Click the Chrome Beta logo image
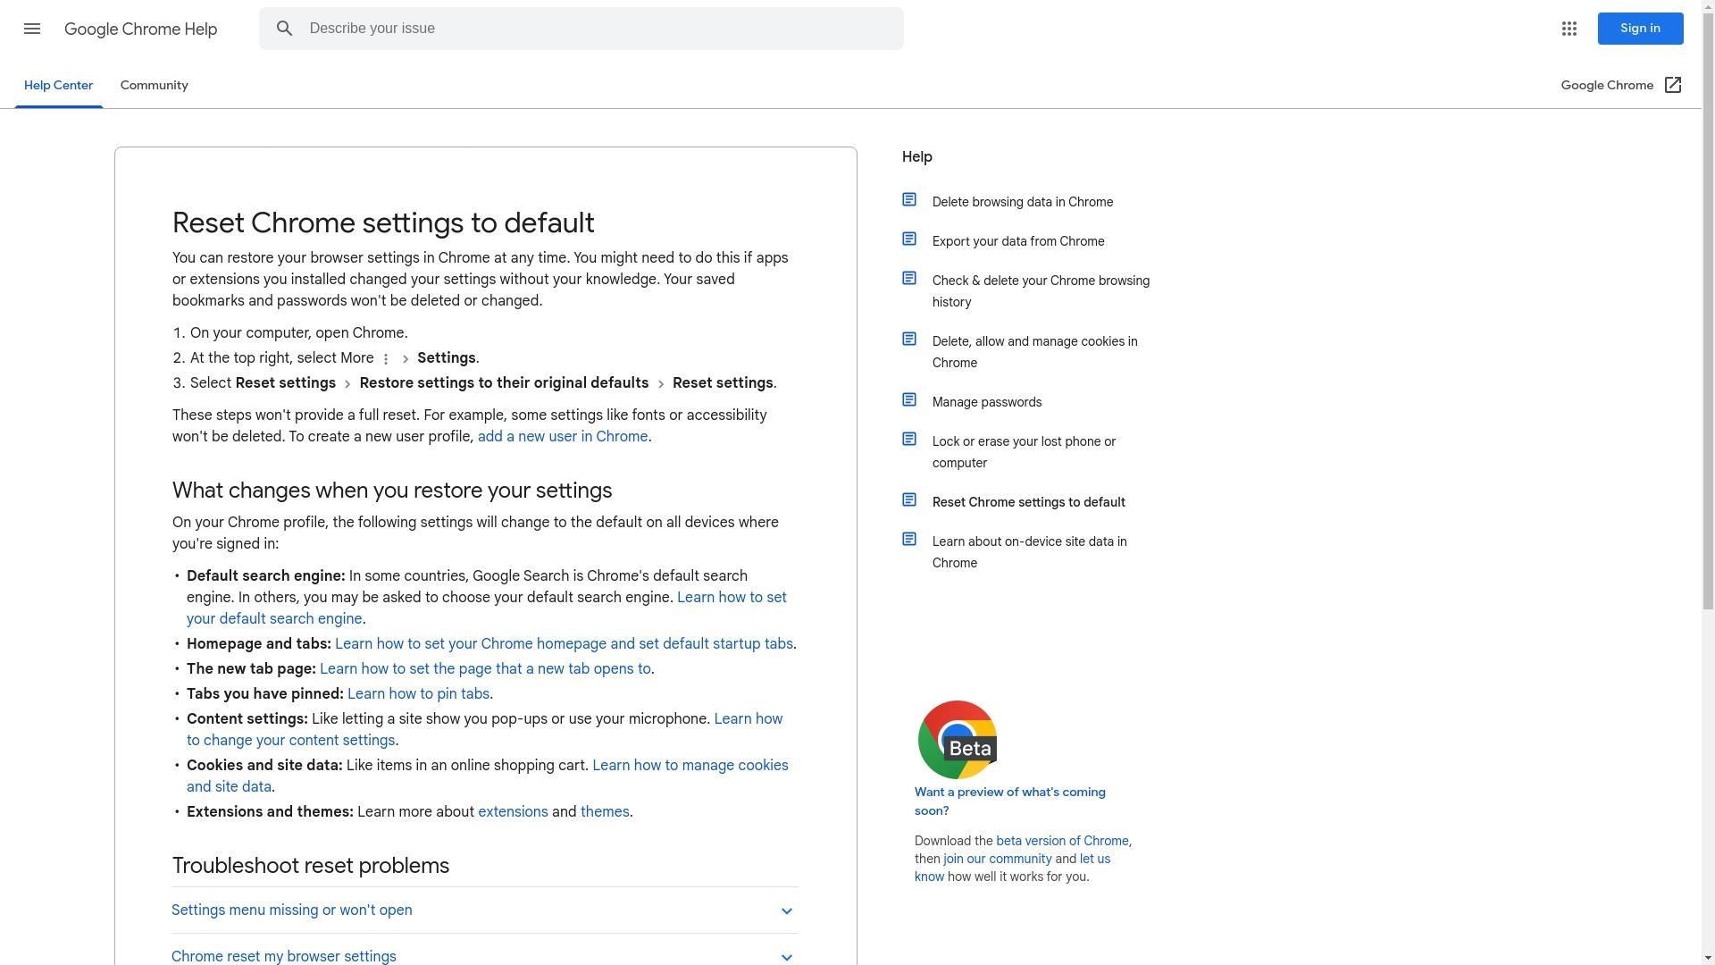 click(x=958, y=740)
